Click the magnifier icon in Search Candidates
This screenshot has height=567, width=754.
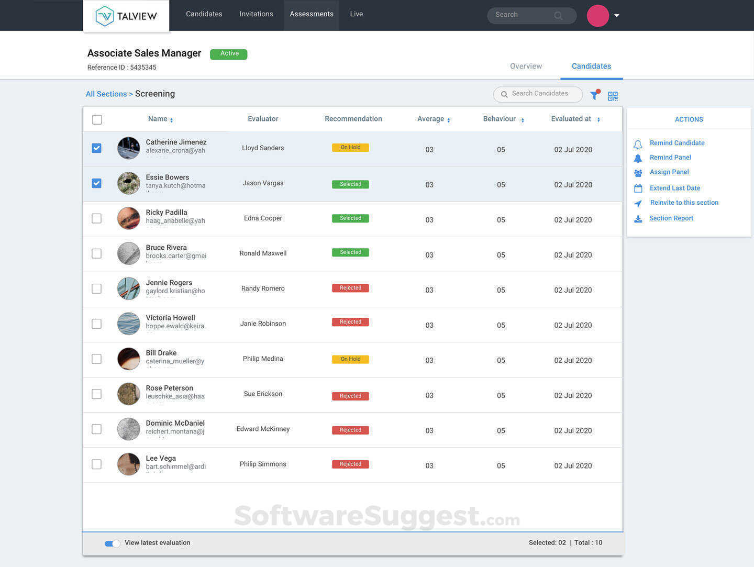(x=504, y=94)
